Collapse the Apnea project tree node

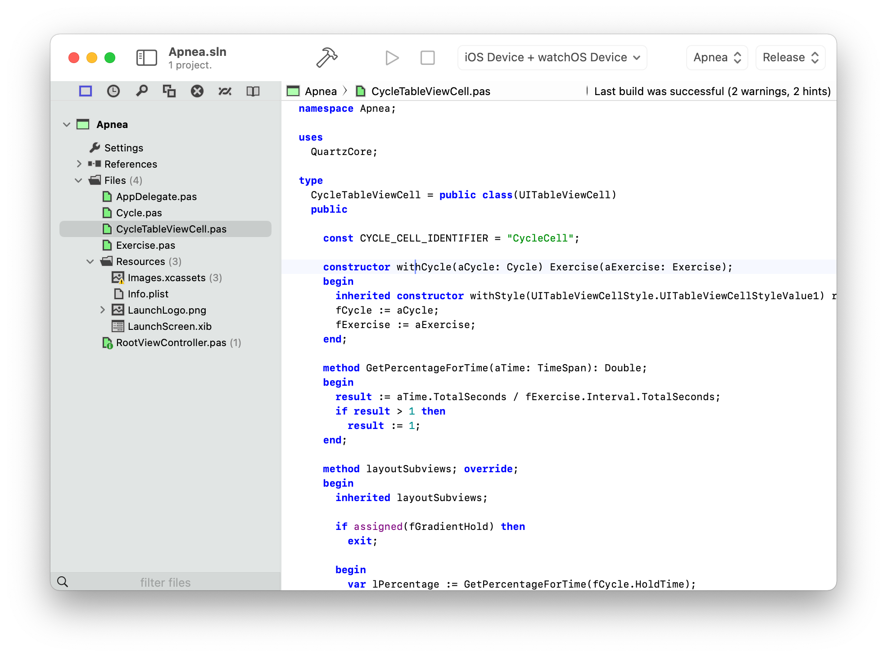click(x=67, y=124)
